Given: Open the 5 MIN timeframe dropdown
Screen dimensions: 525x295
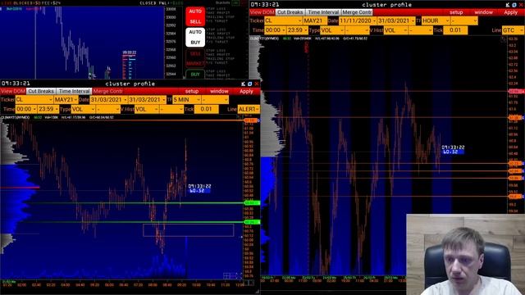Looking at the screenshot, I should click(186, 100).
